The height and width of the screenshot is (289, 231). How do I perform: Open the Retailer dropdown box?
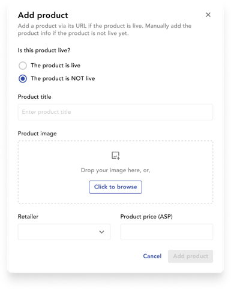pyautogui.click(x=64, y=232)
